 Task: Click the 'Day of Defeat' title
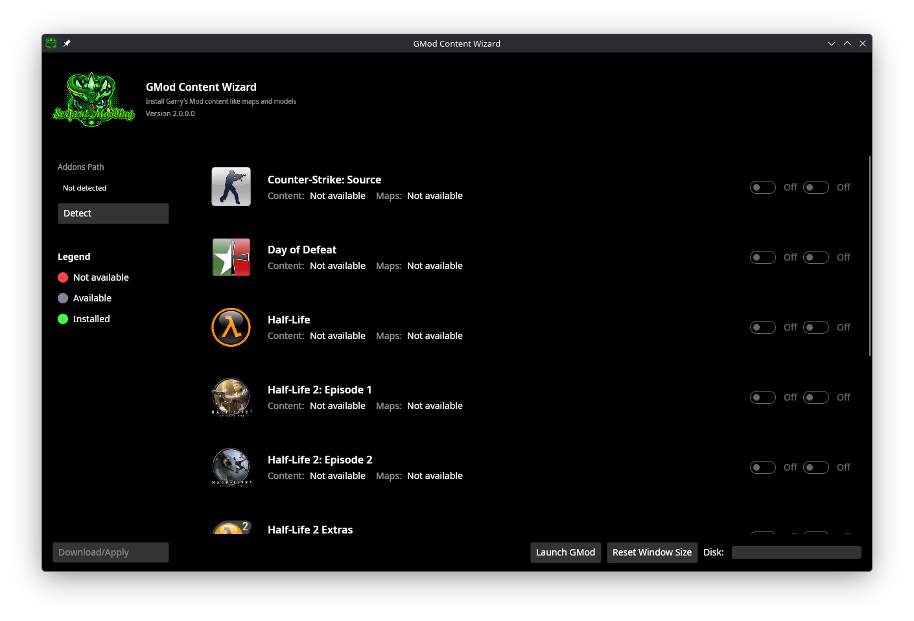pyautogui.click(x=302, y=250)
